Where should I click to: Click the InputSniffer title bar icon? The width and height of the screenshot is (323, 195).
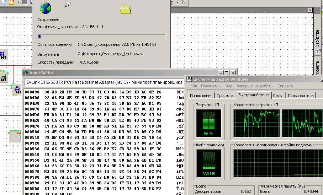click(x=25, y=73)
